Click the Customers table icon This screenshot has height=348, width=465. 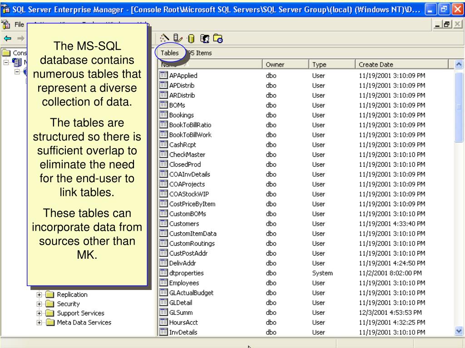(163, 223)
